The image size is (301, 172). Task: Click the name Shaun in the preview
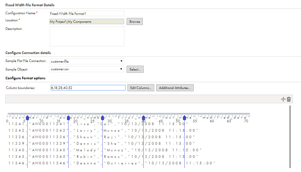click(84, 137)
